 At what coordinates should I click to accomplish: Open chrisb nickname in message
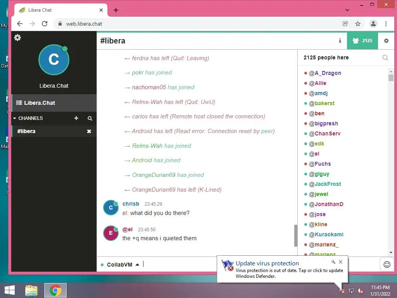pyautogui.click(x=131, y=204)
